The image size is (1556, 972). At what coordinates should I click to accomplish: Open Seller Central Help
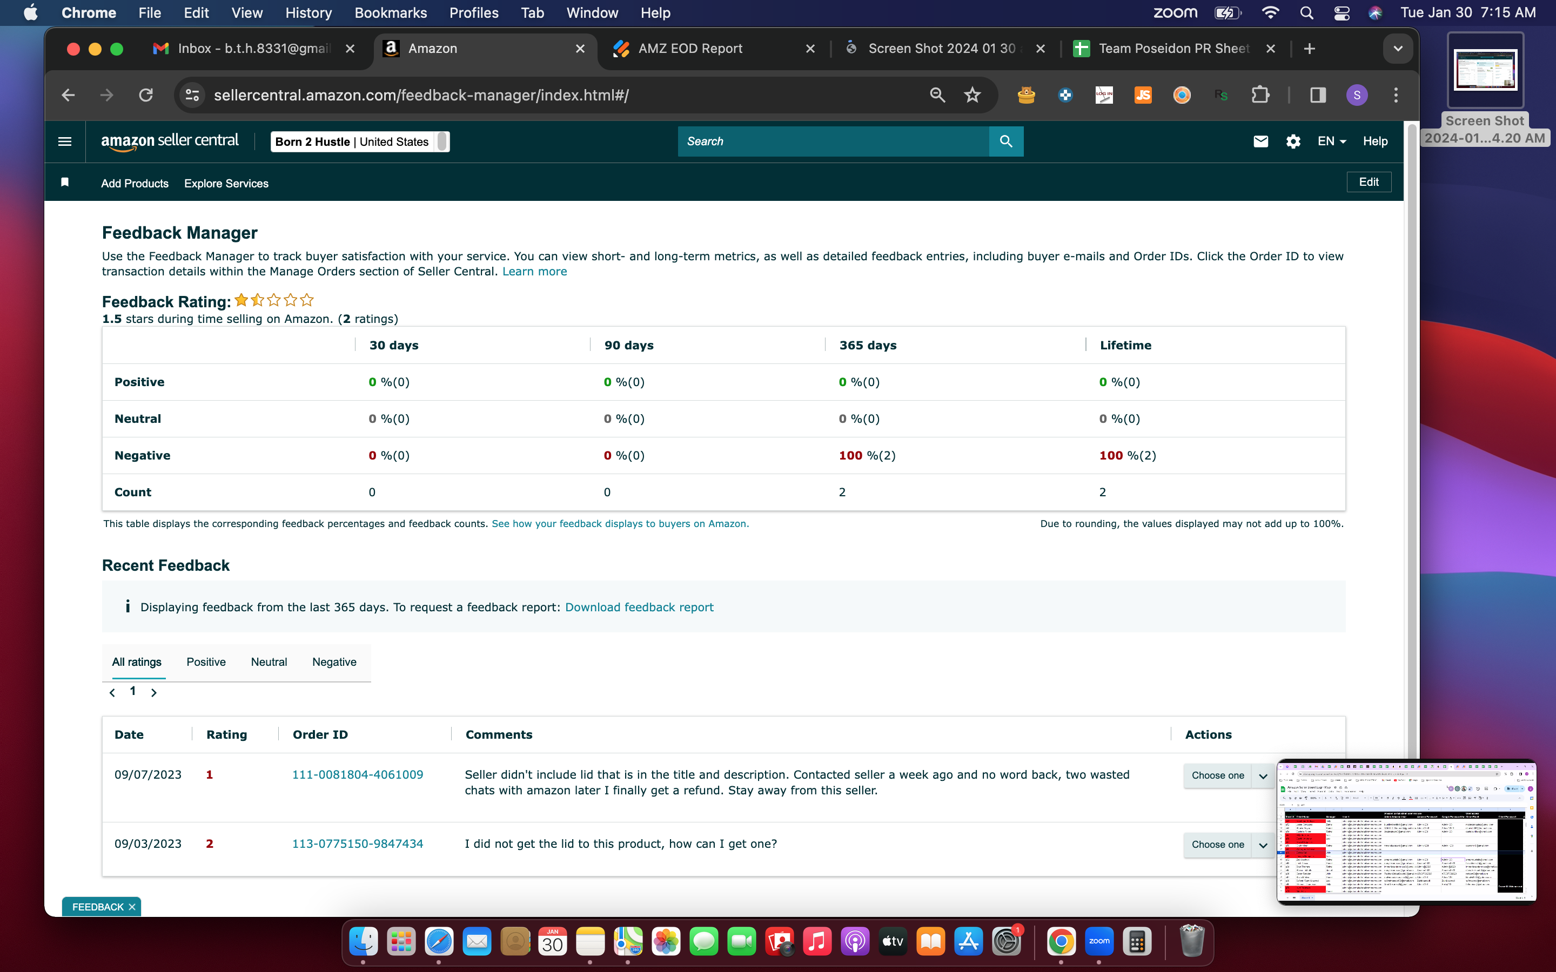(x=1374, y=141)
